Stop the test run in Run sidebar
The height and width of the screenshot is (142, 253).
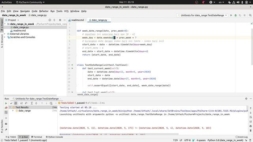(6, 118)
